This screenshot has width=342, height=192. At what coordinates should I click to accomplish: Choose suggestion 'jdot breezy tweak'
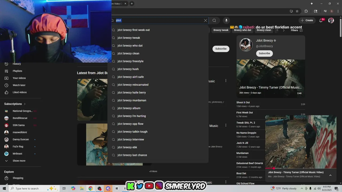(x=158, y=38)
